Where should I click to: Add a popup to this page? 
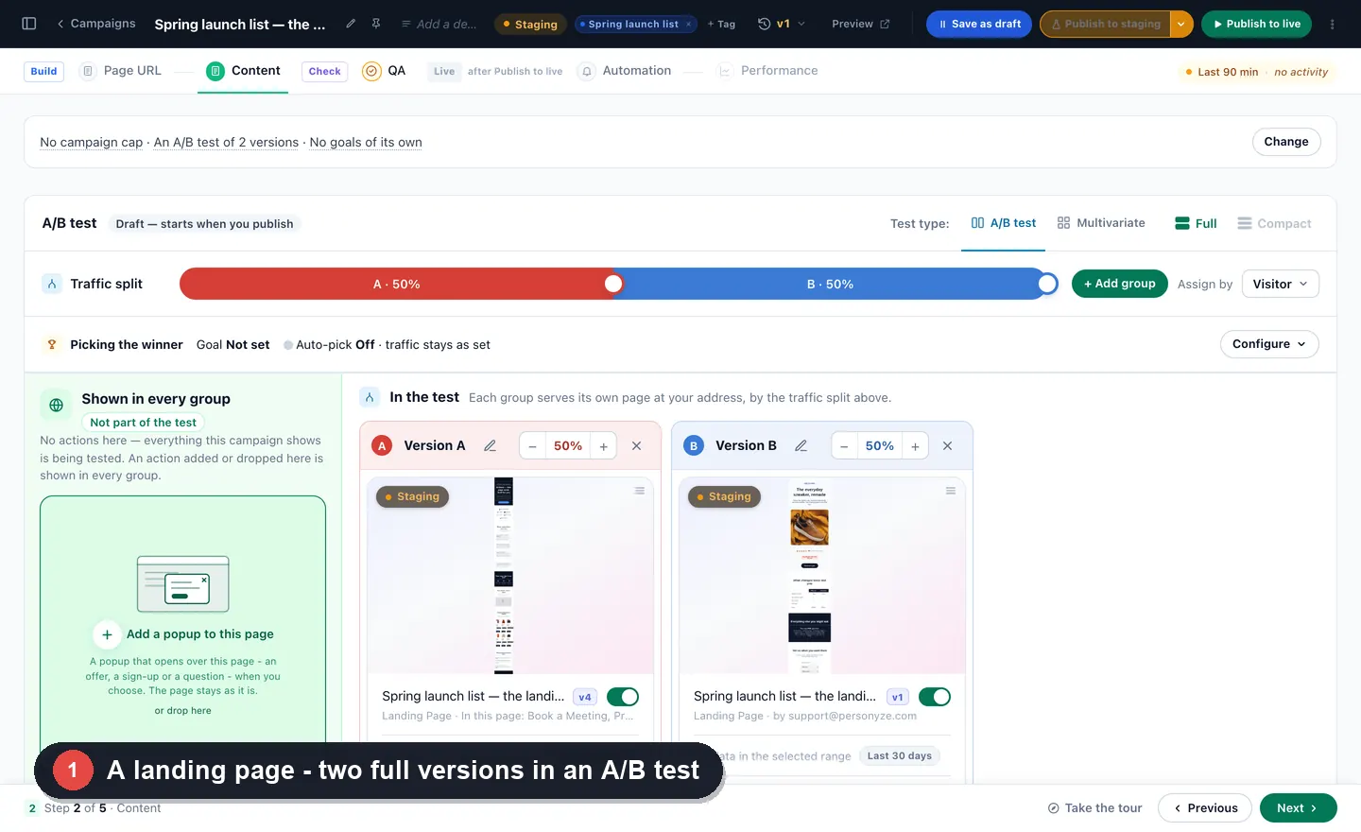point(183,633)
